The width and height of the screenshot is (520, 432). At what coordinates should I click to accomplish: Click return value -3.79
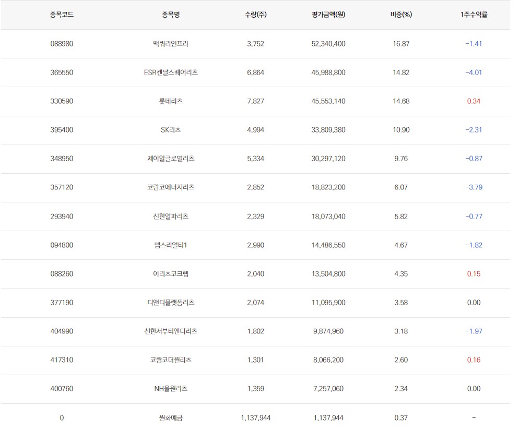click(474, 187)
